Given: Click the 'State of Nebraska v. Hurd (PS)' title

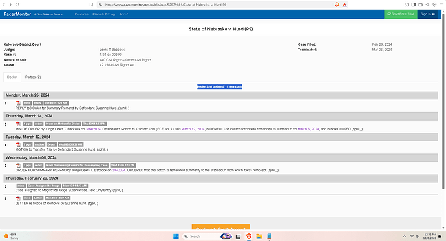Looking at the screenshot, I should point(220,29).
